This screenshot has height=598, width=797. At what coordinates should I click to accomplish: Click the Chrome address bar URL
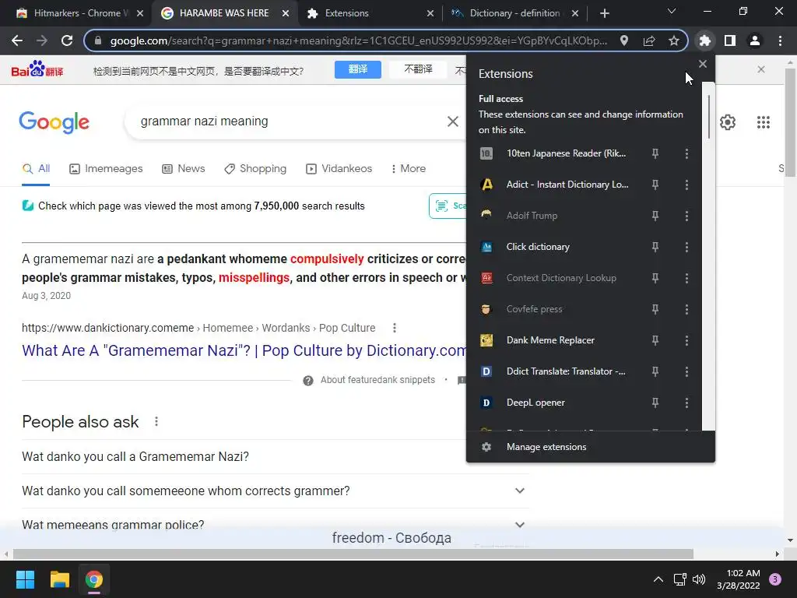(358, 40)
